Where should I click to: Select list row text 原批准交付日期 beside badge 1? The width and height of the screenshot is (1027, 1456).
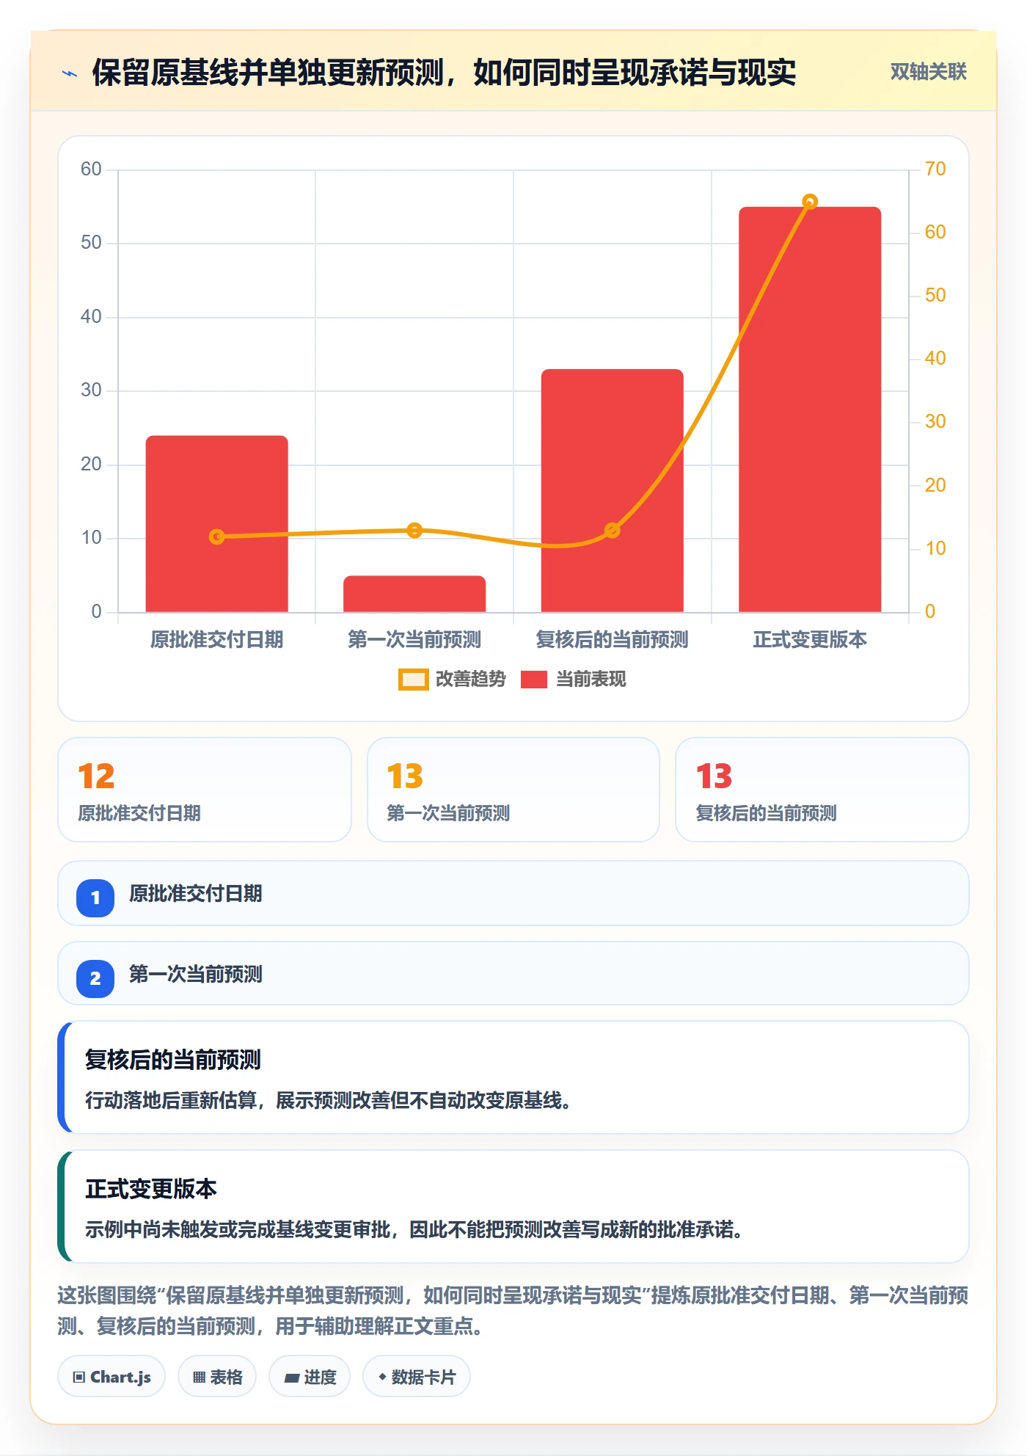196,894
